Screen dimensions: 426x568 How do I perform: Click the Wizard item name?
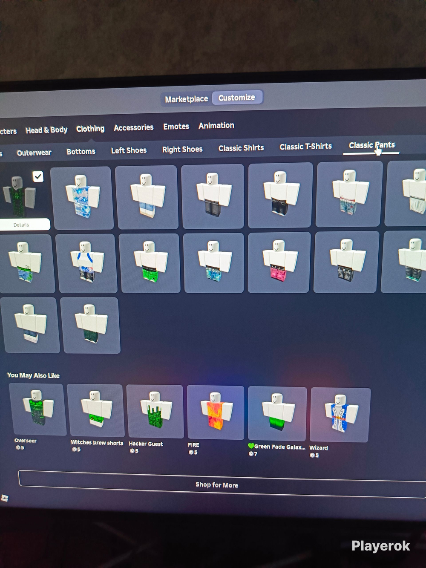click(x=319, y=448)
